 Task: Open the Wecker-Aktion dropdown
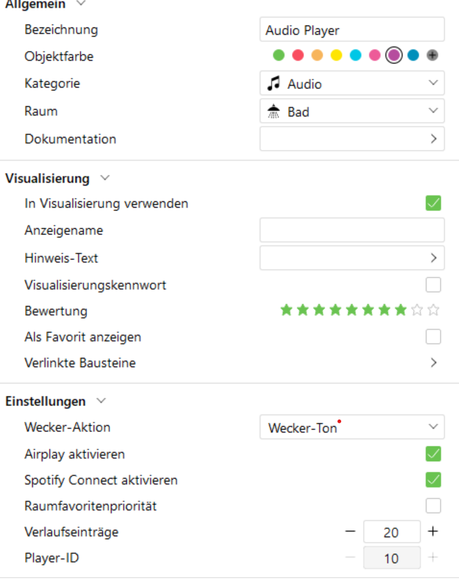[x=352, y=427]
